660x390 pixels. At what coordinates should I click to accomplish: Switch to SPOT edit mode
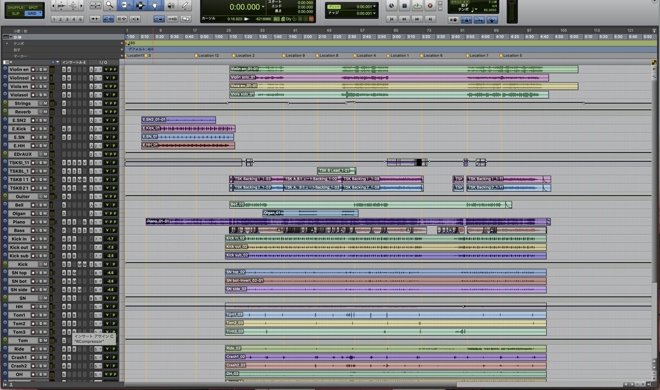coord(34,8)
